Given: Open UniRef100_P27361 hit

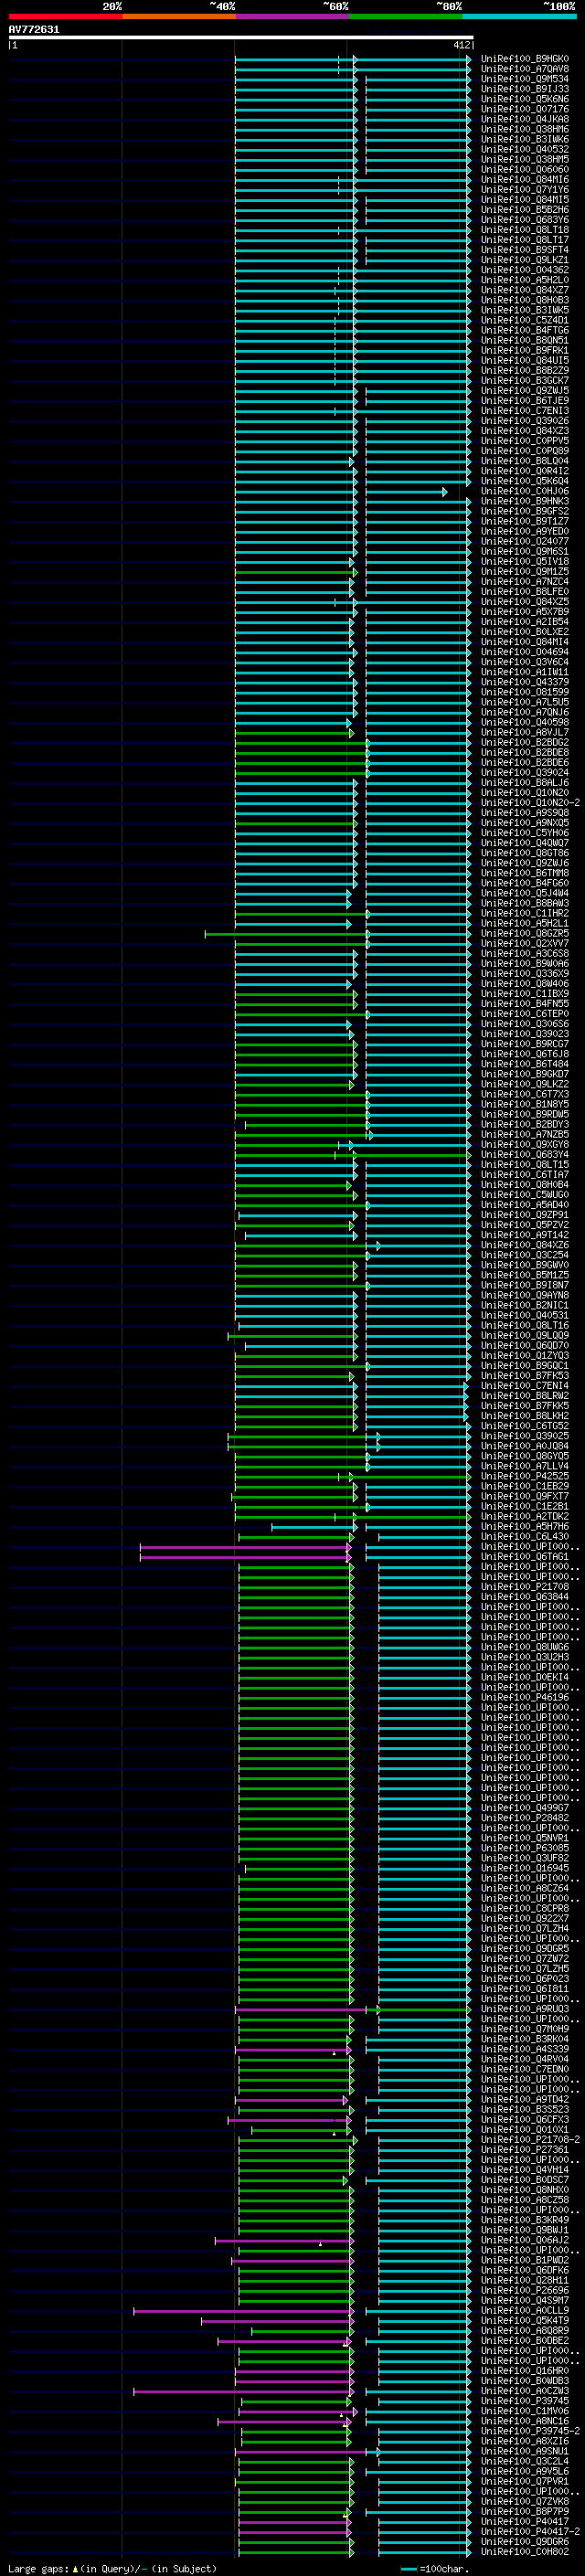Looking at the screenshot, I should (x=525, y=2150).
